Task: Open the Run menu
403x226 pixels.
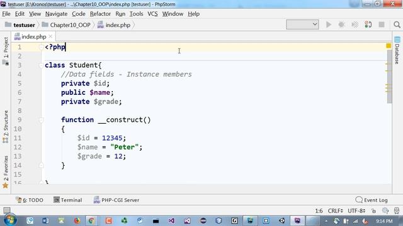Action: (x=120, y=14)
